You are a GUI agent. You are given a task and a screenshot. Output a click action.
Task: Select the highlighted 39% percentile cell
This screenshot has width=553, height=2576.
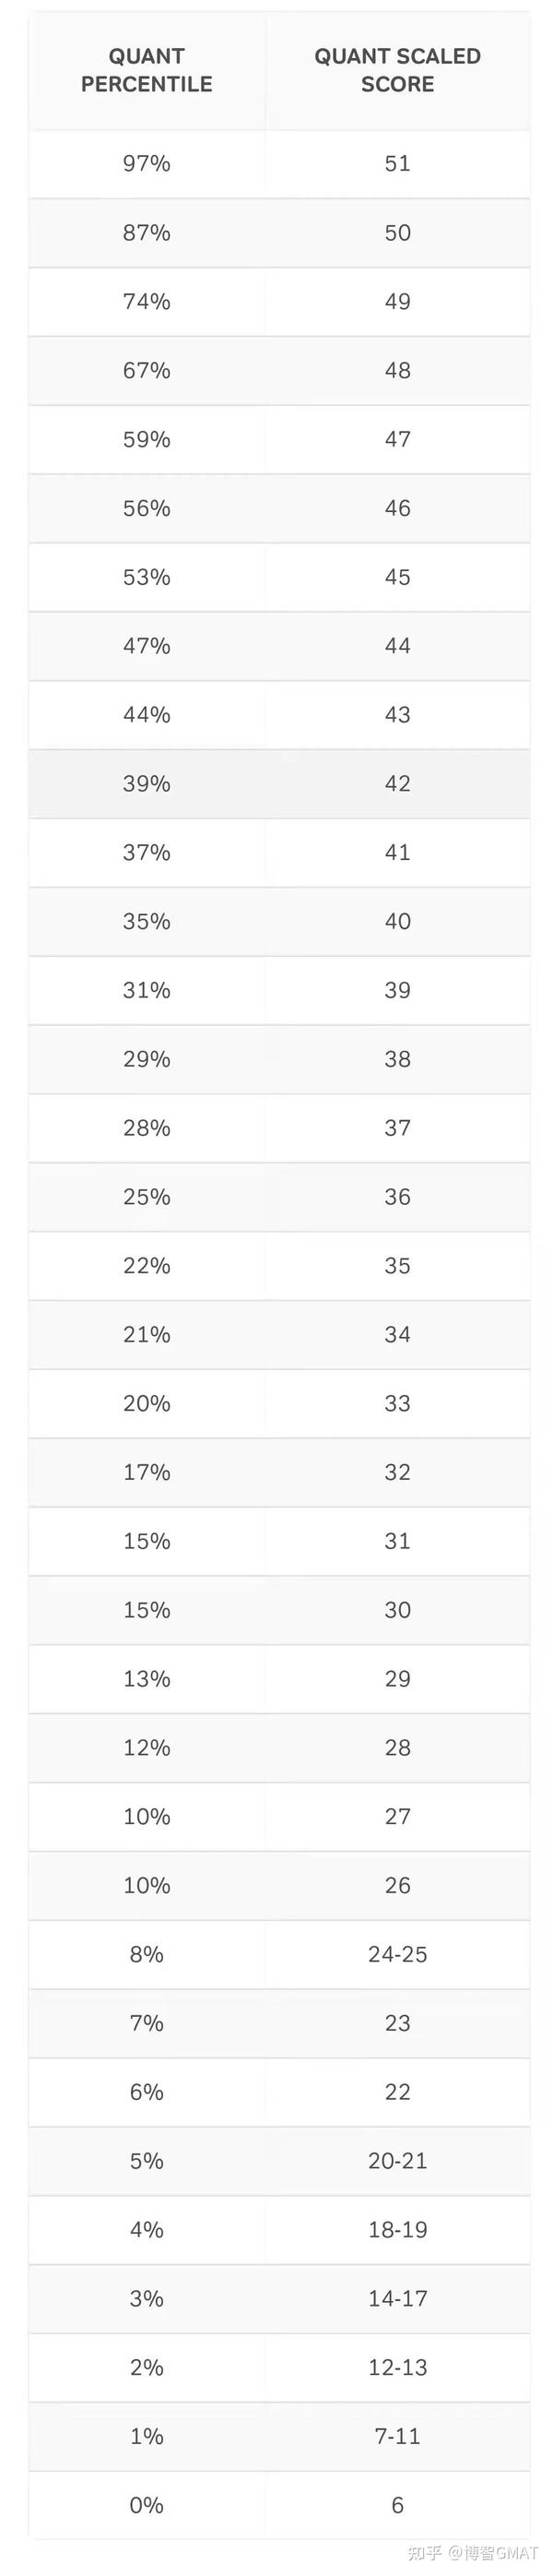(x=147, y=784)
